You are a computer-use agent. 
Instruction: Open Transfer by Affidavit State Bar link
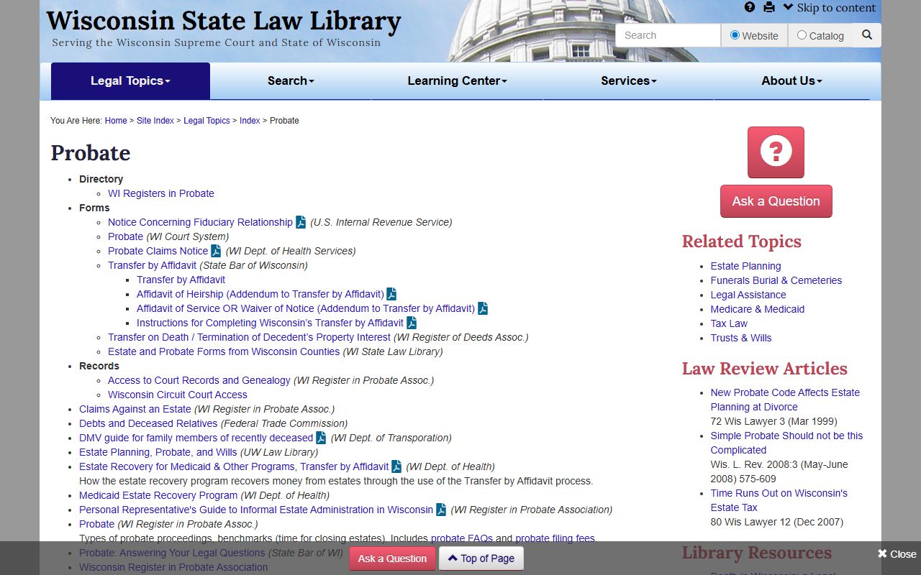point(152,265)
